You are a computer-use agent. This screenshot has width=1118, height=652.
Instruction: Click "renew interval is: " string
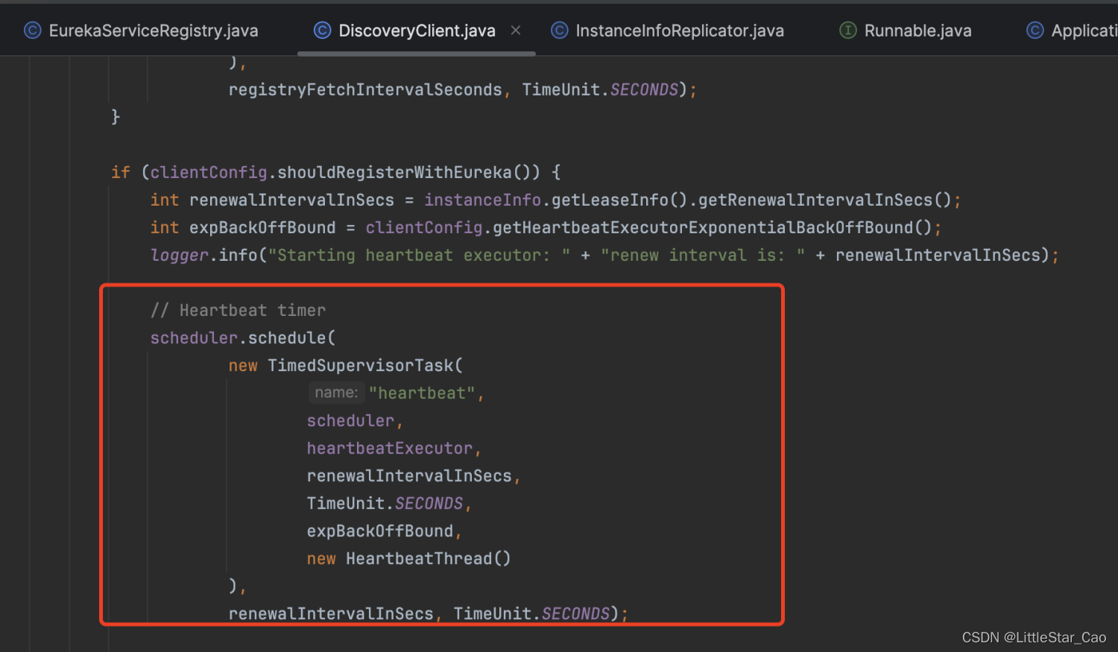point(703,255)
